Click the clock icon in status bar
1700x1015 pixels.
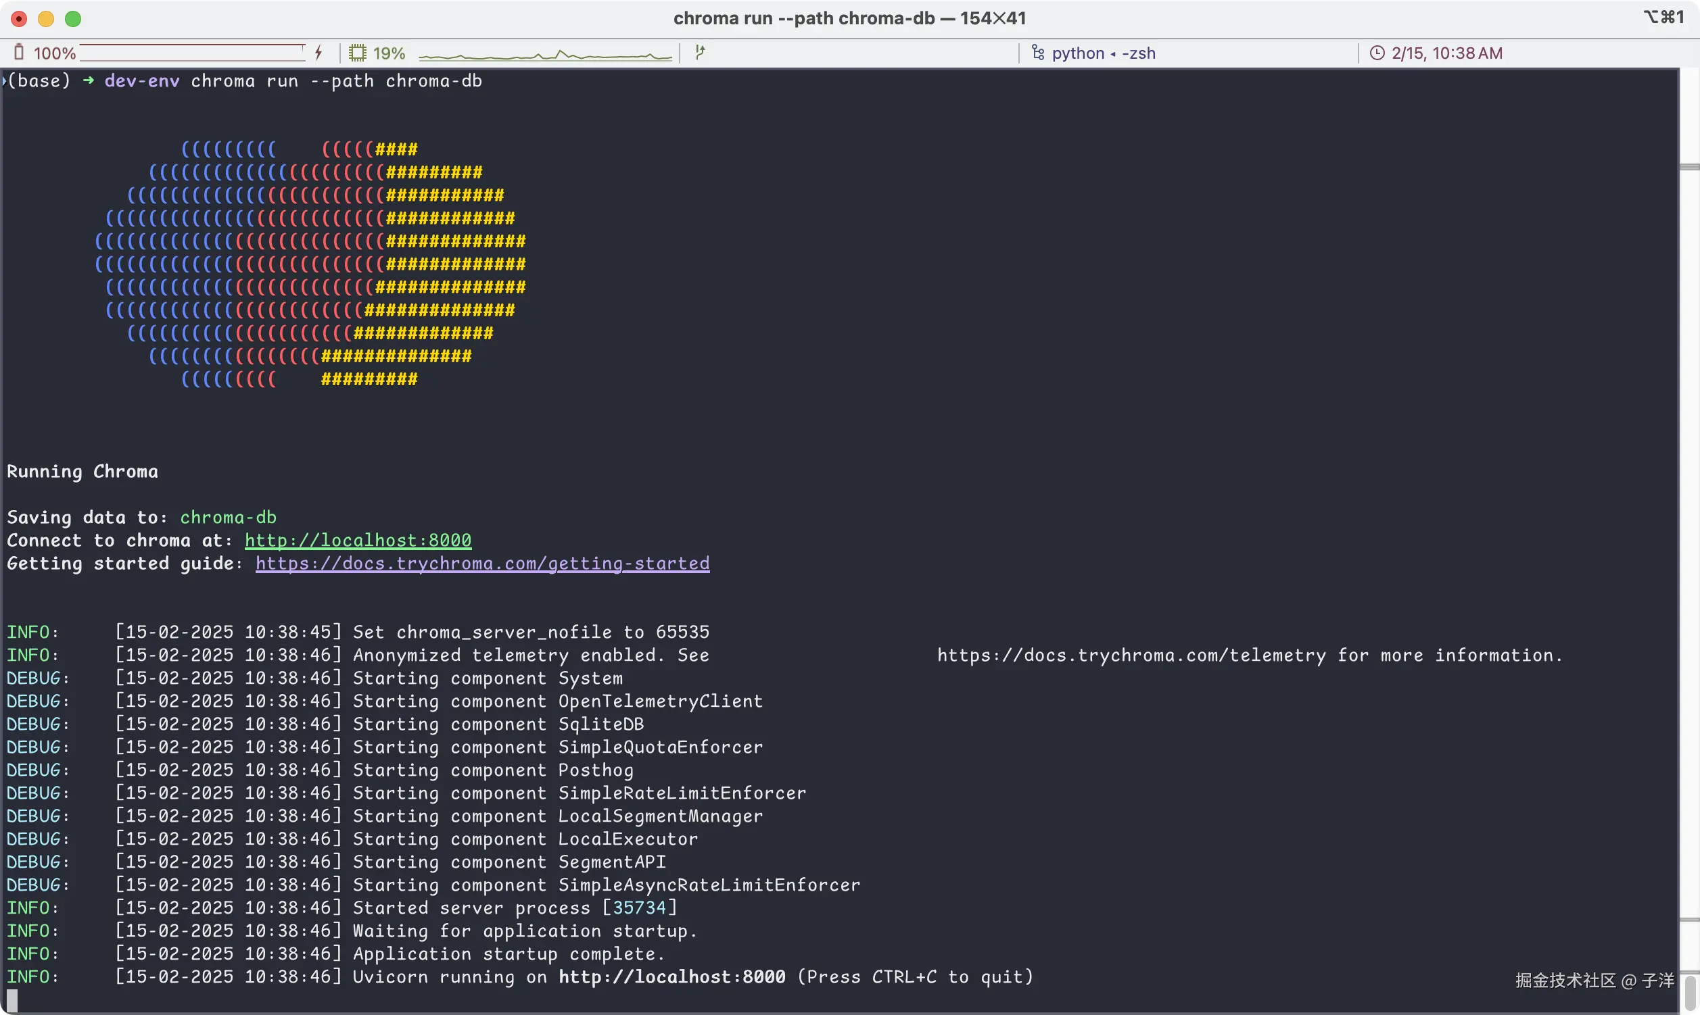pos(1377,53)
